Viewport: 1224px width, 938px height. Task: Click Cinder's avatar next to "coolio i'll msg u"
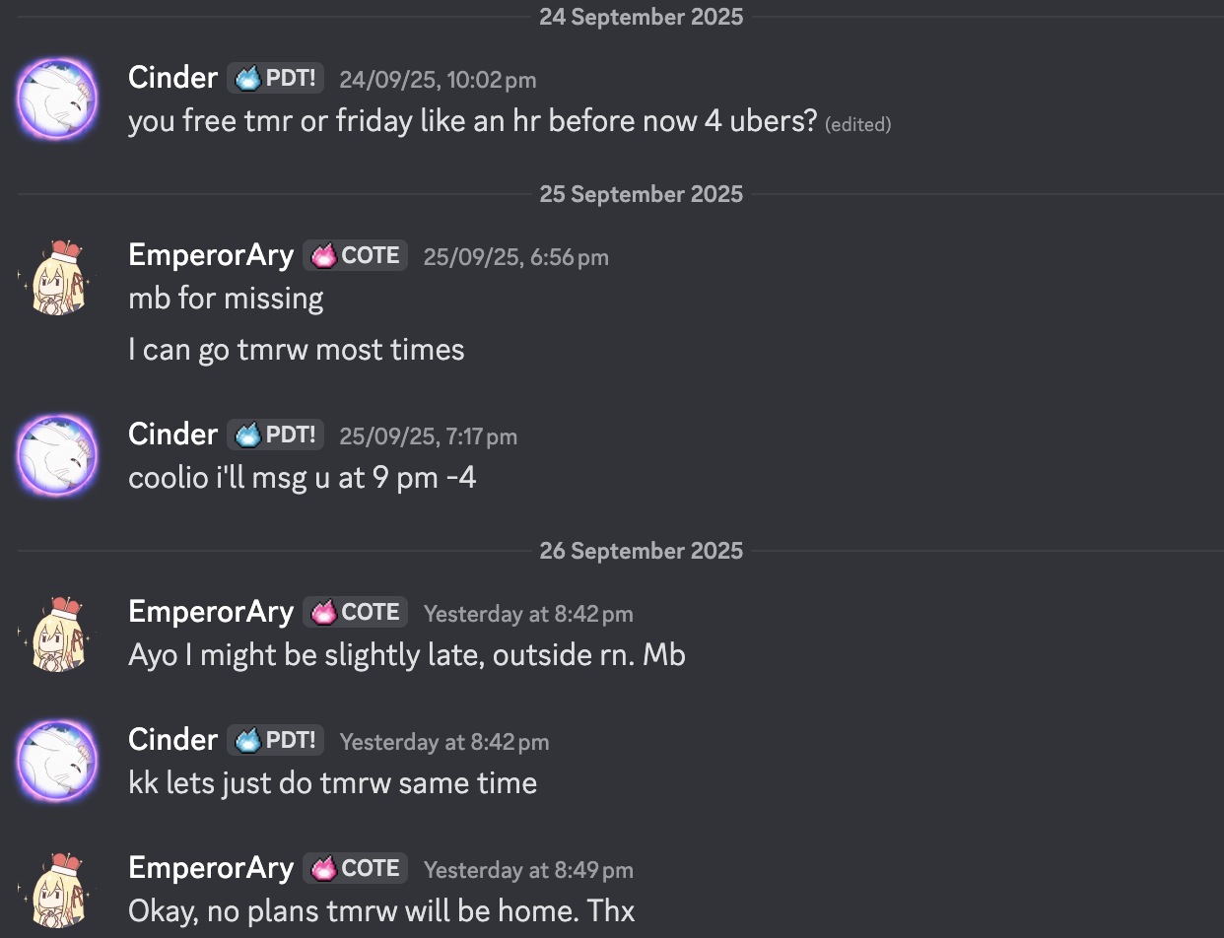(57, 454)
